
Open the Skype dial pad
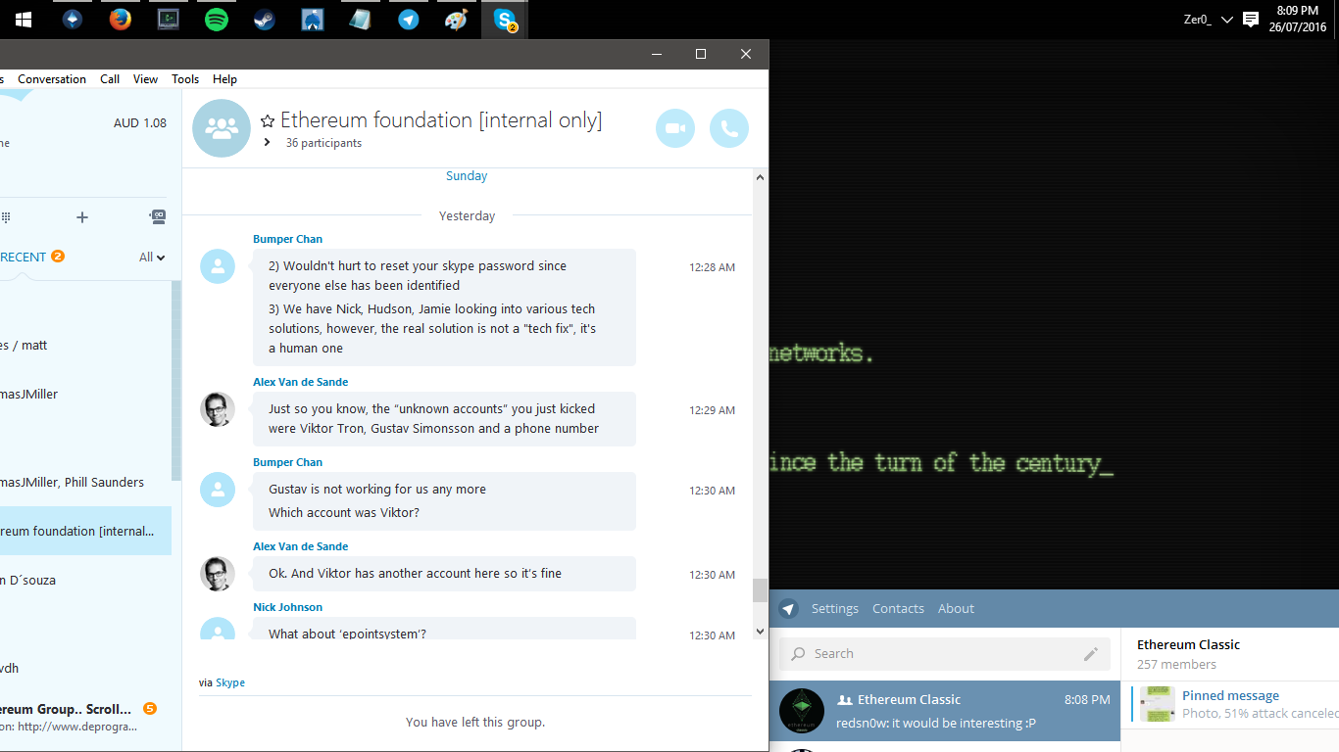pyautogui.click(x=6, y=217)
